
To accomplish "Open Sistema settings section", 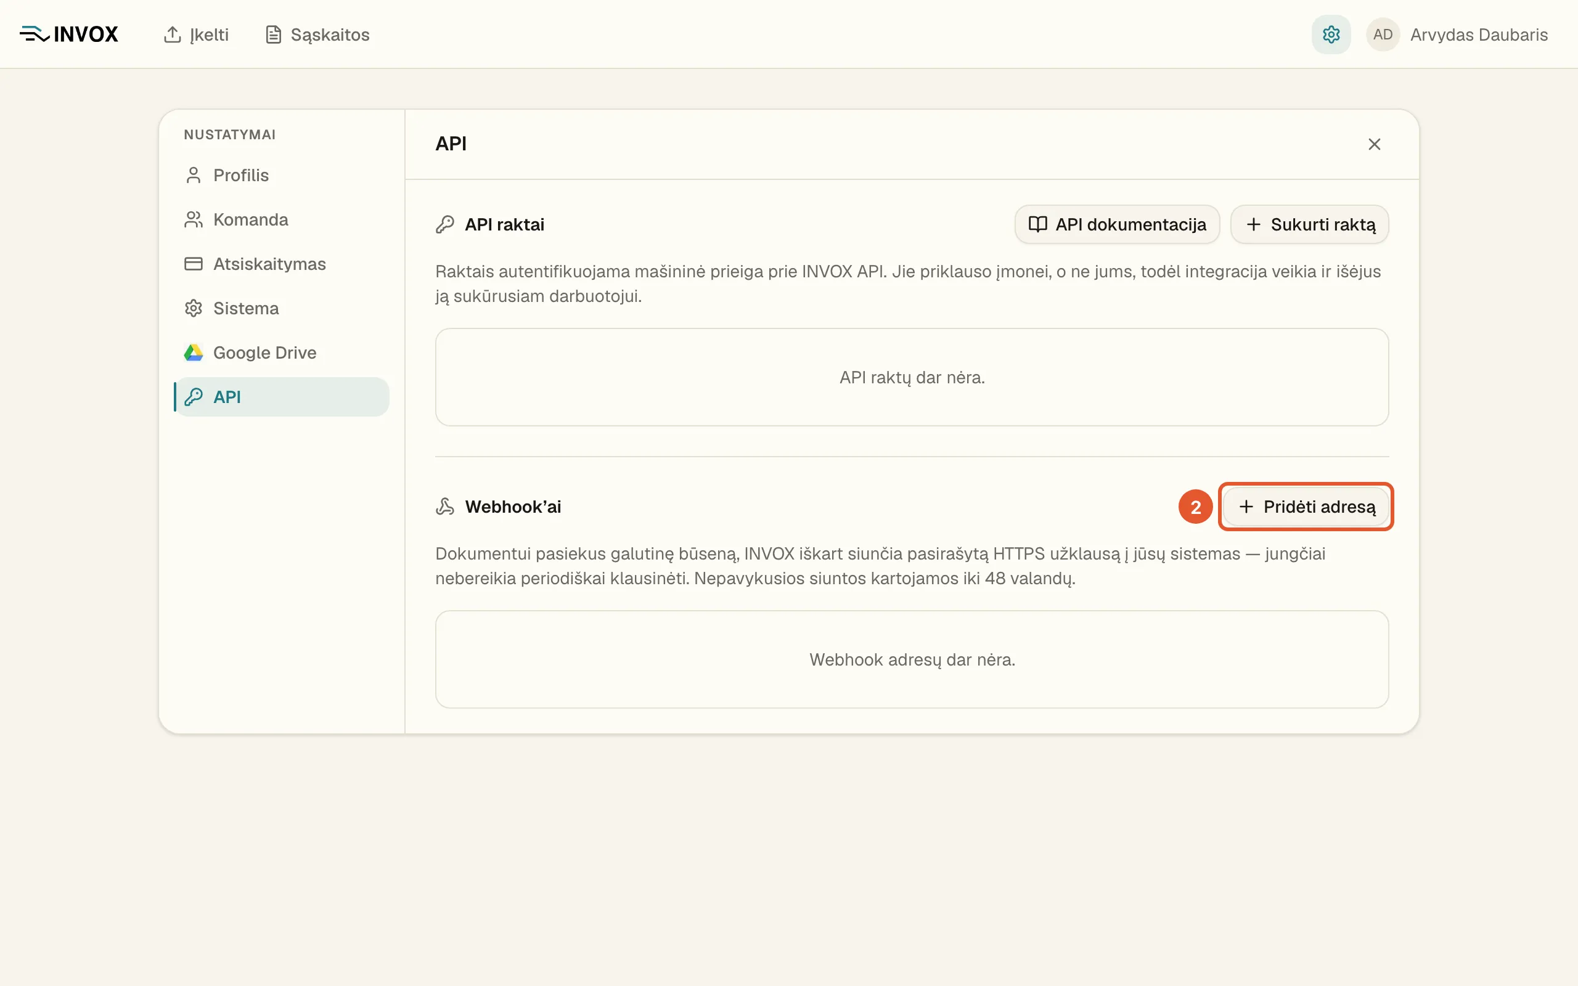I will [x=282, y=309].
